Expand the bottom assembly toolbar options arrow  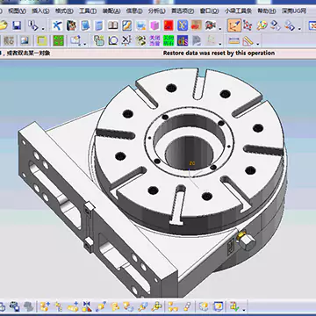(x=243, y=310)
